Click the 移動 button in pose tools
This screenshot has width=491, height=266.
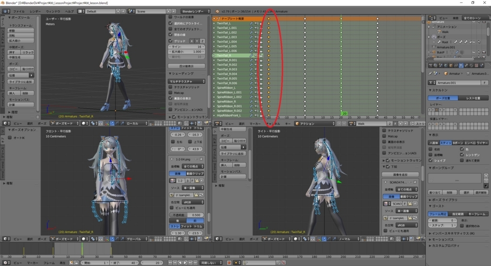pyautogui.click(x=21, y=31)
